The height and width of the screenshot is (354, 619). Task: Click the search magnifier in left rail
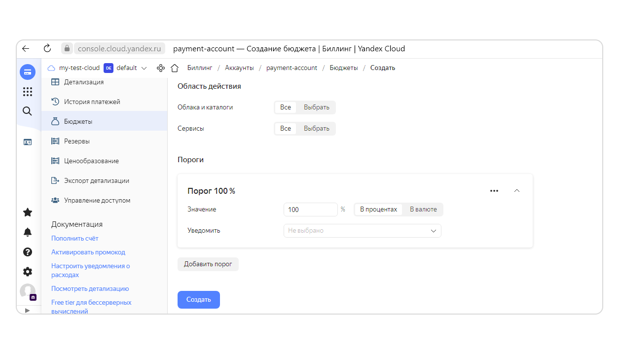point(28,111)
